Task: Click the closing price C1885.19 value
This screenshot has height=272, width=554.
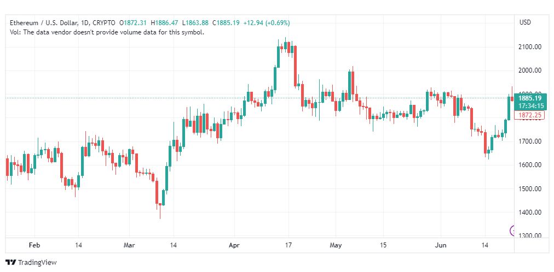Action: [226, 23]
